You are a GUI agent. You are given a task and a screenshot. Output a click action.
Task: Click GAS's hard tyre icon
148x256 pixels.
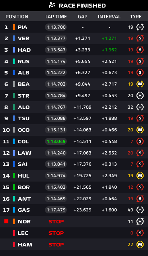pyautogui.click(x=140, y=210)
